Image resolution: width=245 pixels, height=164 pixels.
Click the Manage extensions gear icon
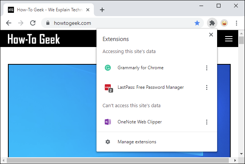coord(108,142)
